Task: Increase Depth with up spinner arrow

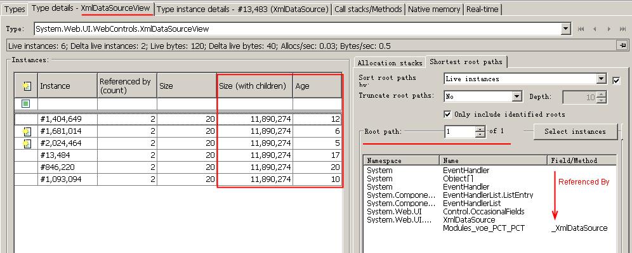Action: 602,94
